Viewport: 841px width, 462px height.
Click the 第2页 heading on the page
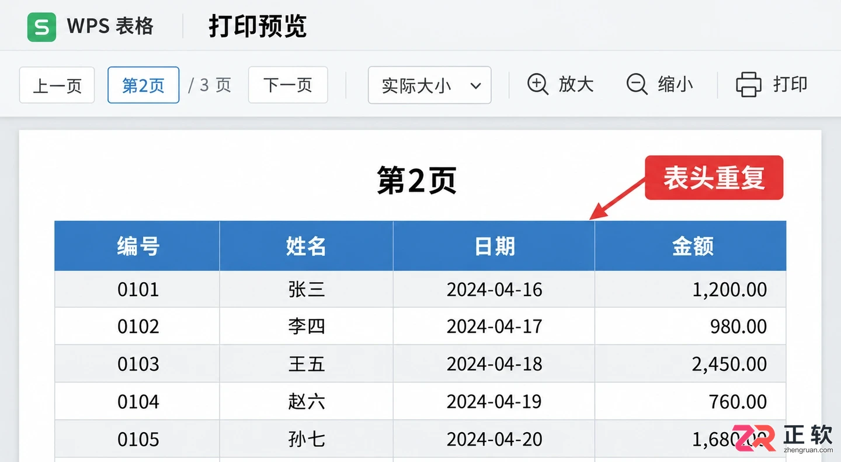(x=416, y=180)
